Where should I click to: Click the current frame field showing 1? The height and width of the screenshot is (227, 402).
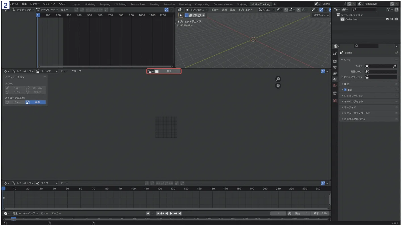tap(278, 213)
